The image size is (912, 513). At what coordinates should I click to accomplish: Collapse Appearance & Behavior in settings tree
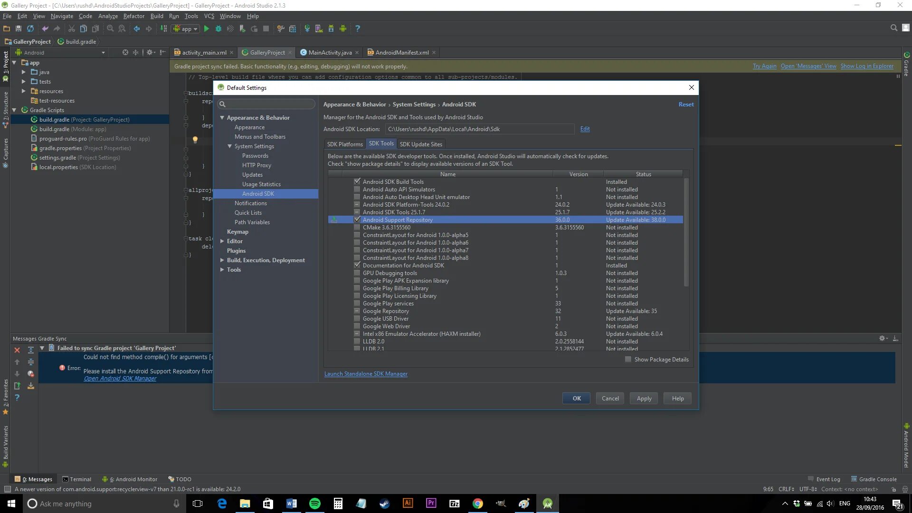222,118
